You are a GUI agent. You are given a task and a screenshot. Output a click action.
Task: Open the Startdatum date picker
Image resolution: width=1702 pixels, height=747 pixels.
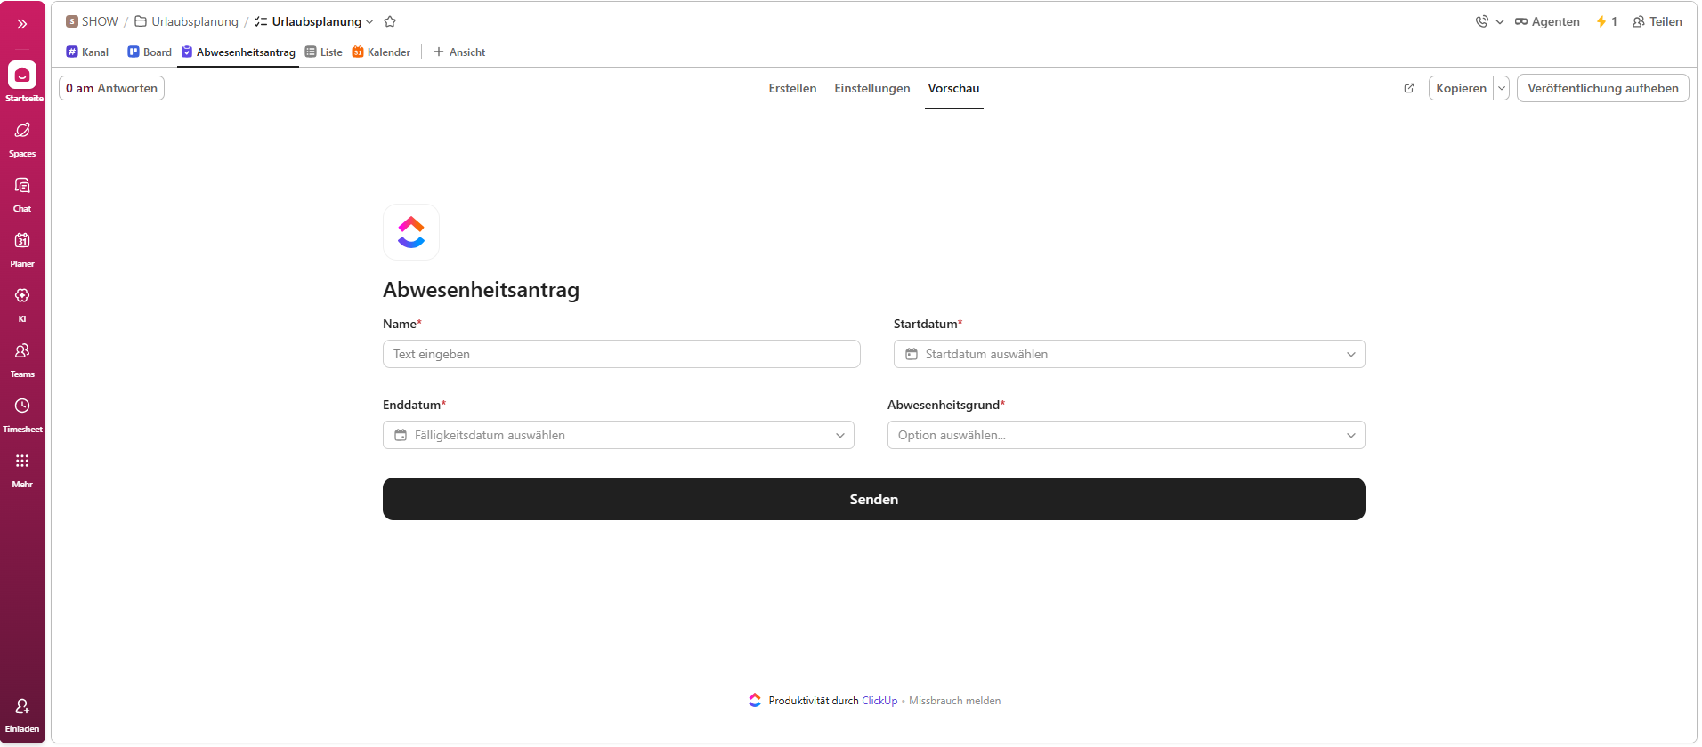[1129, 354]
